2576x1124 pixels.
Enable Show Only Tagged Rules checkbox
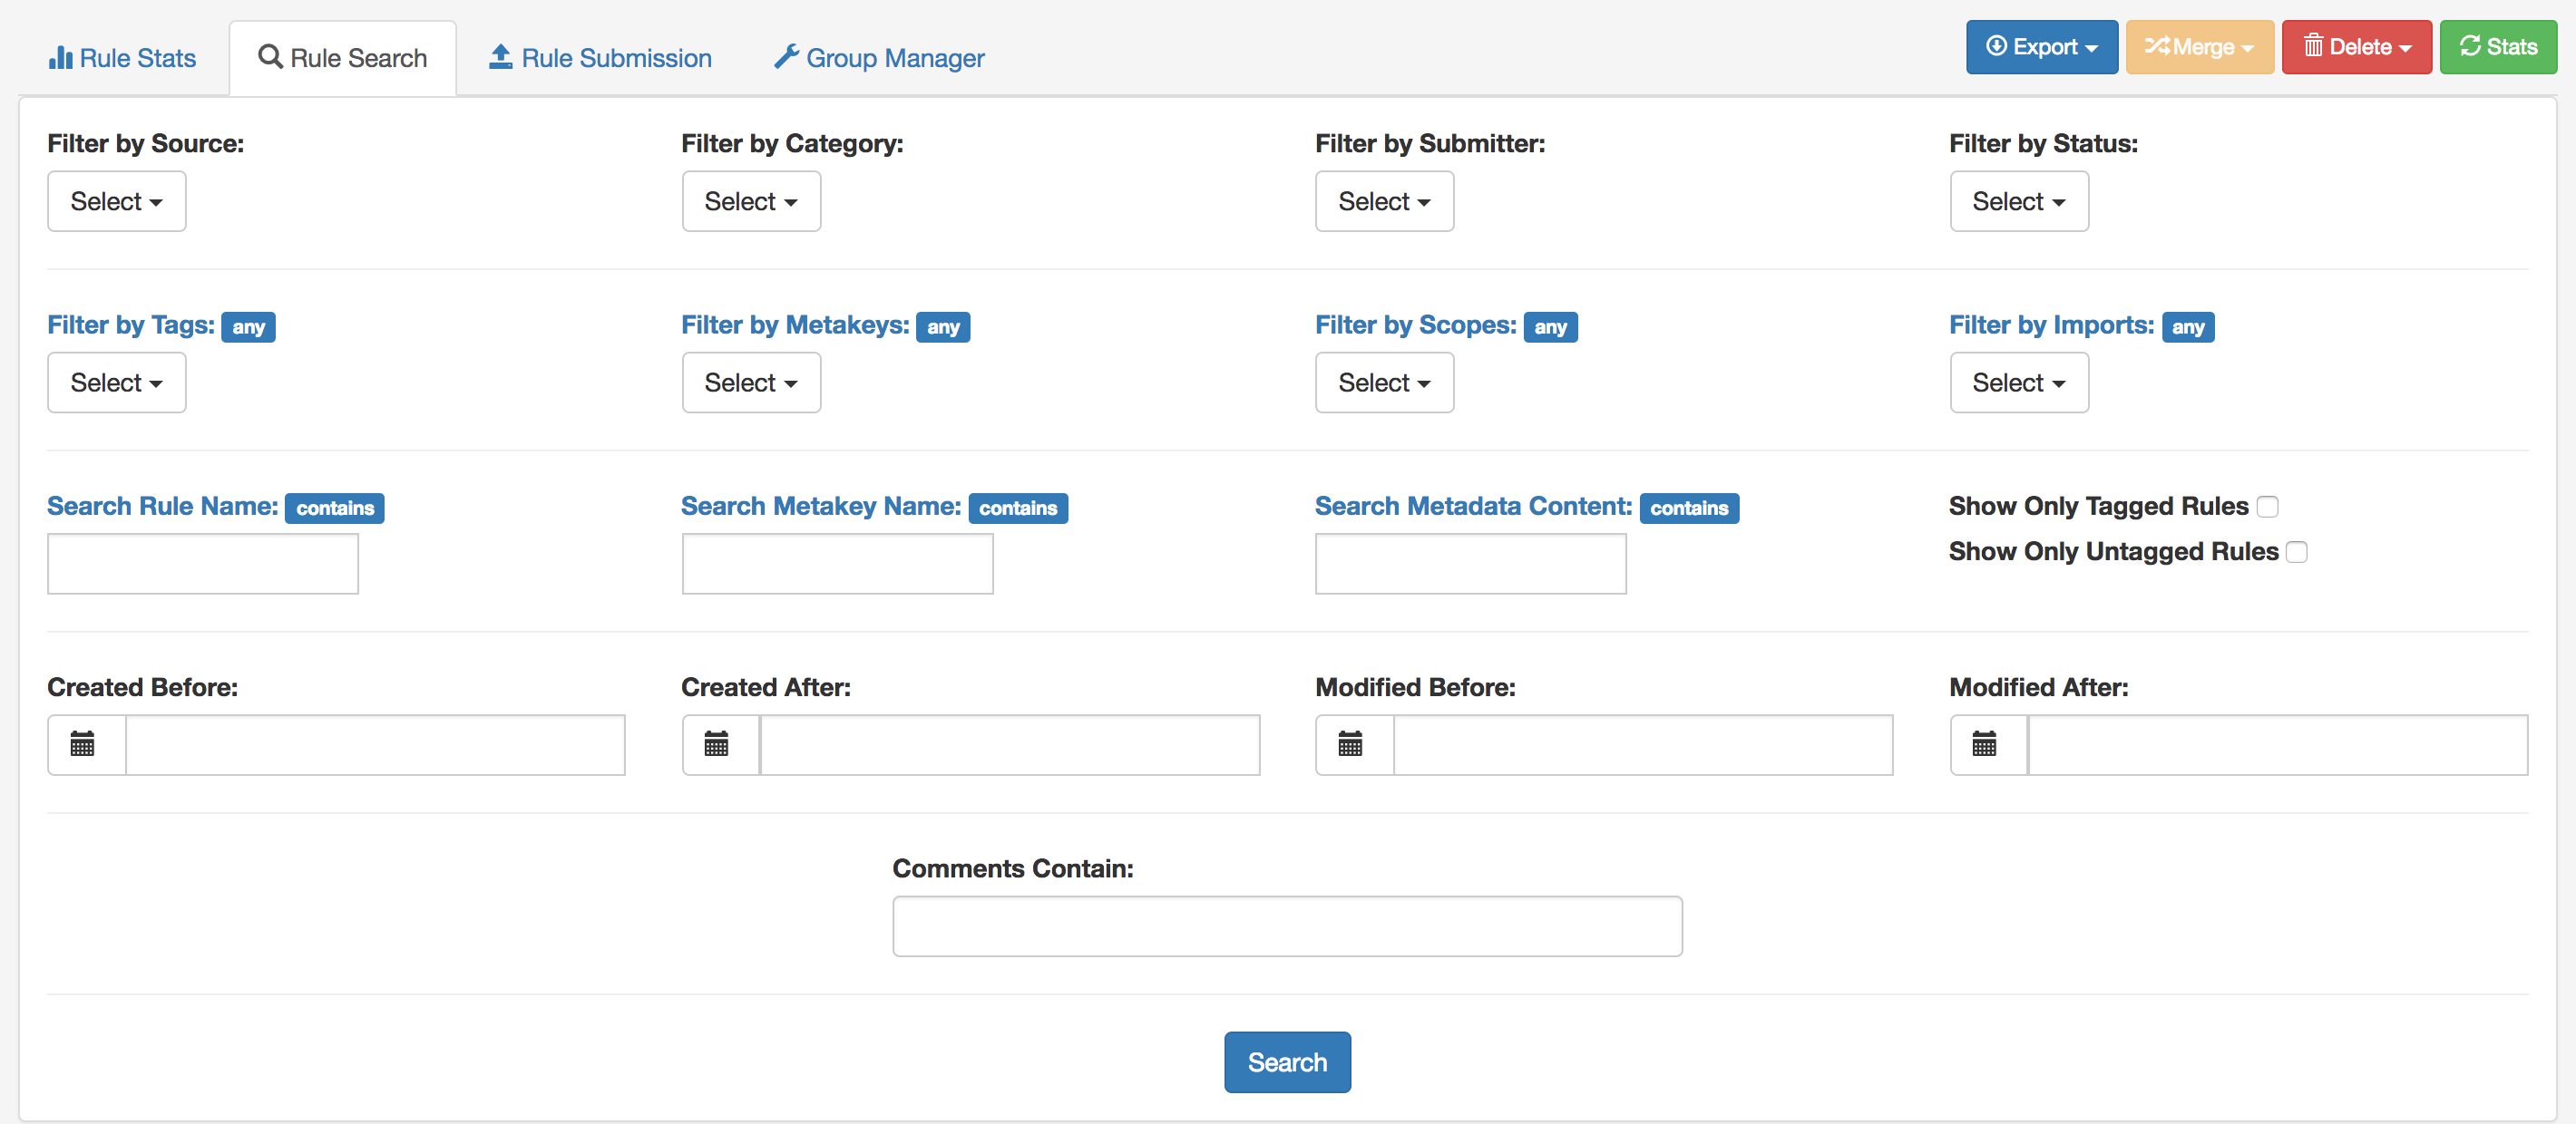(2268, 508)
